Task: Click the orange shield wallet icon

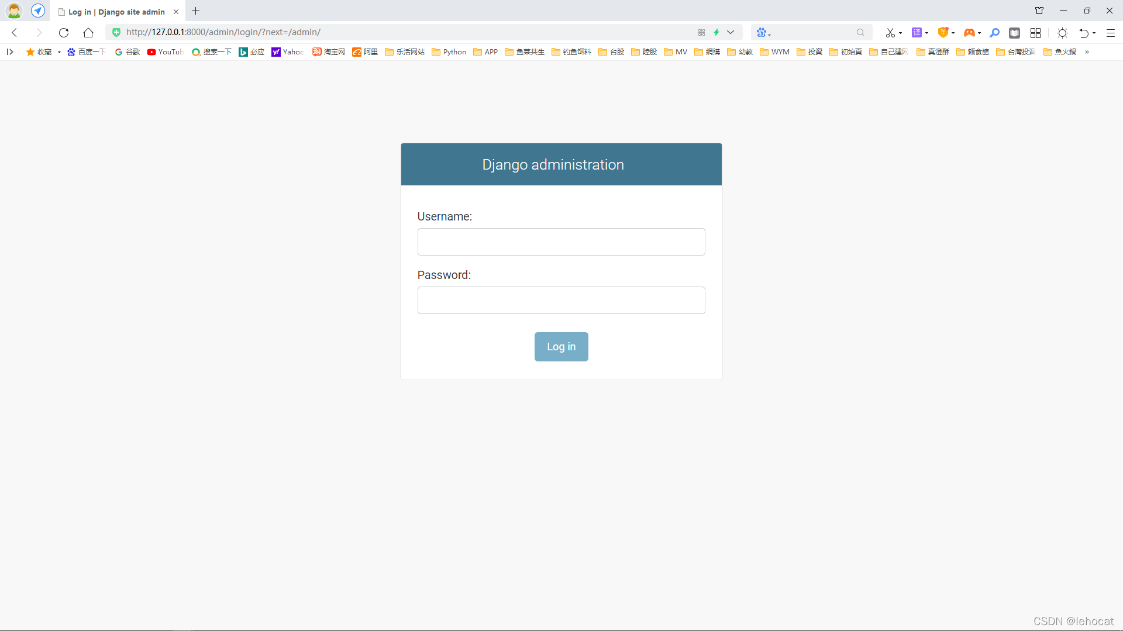Action: [943, 33]
